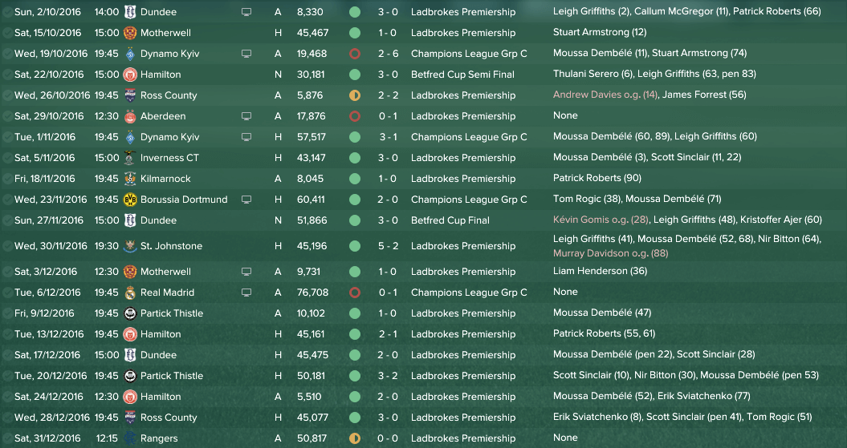Select the St. Johnstone club crest
Viewport: 847px width, 448px height.
coord(129,246)
